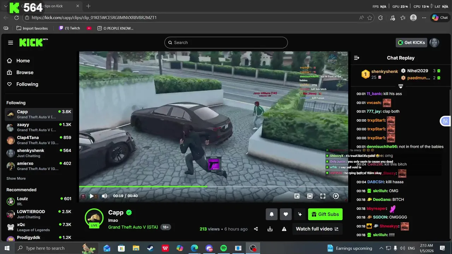Open Clap4Tana channel in Following list
452x254 pixels.
pos(39,140)
